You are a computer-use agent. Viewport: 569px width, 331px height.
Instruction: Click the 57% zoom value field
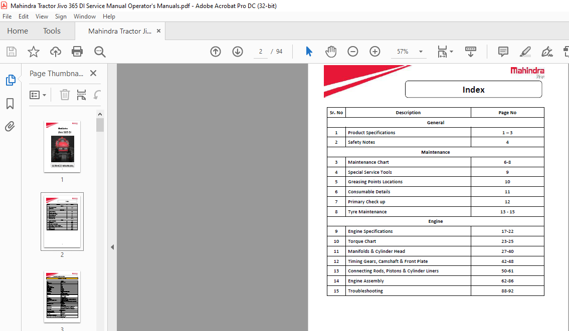tap(403, 52)
